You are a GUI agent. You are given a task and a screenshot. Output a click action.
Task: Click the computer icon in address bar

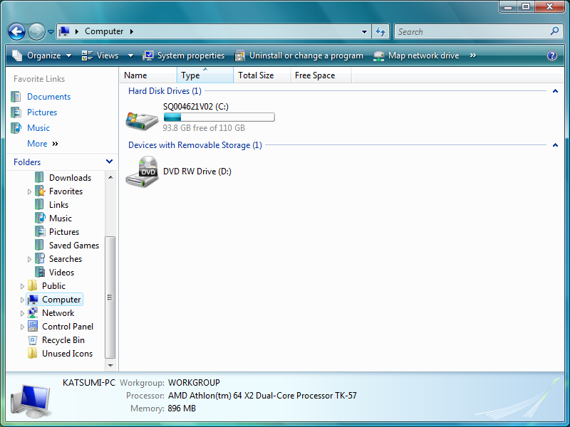click(x=64, y=31)
